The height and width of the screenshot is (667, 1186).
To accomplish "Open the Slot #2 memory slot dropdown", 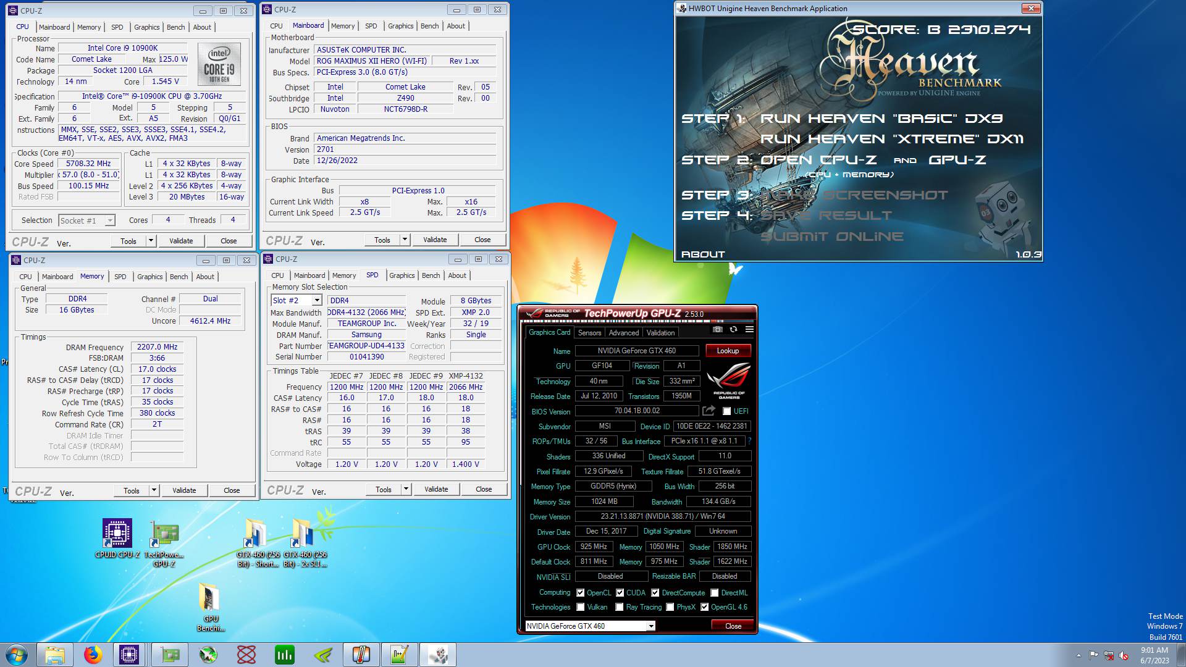I will pyautogui.click(x=317, y=300).
